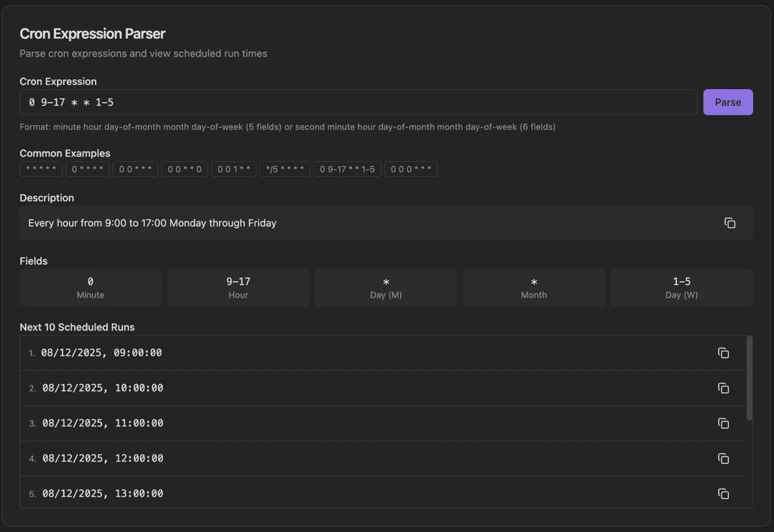The width and height of the screenshot is (774, 532).
Task: Apply the '0 0 * * 0' weekly example
Action: pyautogui.click(x=184, y=168)
